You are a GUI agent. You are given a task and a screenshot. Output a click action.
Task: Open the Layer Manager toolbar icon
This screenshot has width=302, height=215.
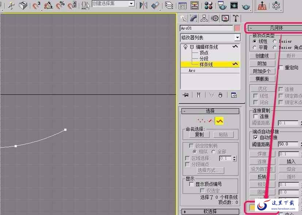(169, 5)
